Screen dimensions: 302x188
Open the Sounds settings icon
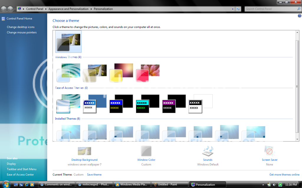click(x=208, y=151)
